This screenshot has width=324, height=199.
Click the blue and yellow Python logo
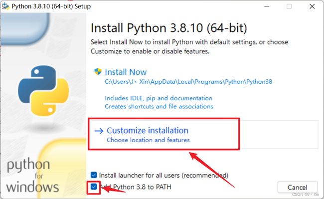coord(43,90)
